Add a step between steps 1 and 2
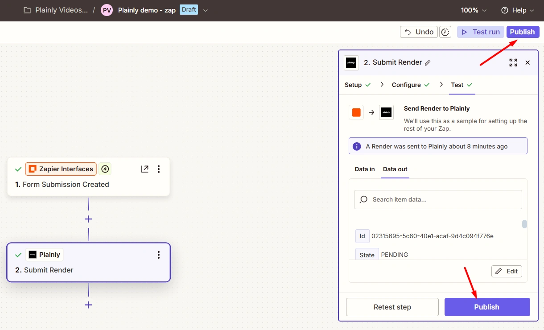The width and height of the screenshot is (544, 330). coord(88,219)
